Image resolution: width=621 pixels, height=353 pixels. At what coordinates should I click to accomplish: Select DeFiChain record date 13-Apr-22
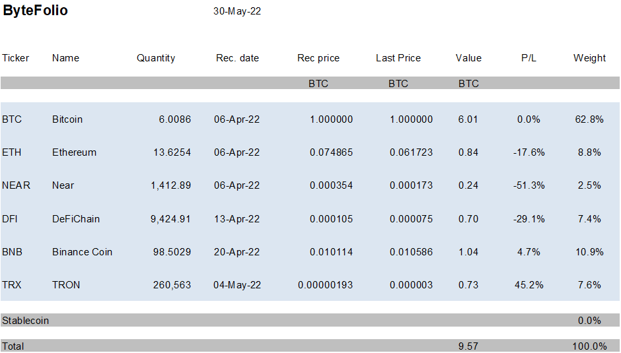(237, 218)
